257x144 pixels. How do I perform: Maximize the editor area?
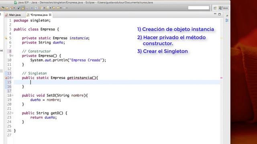220,14
